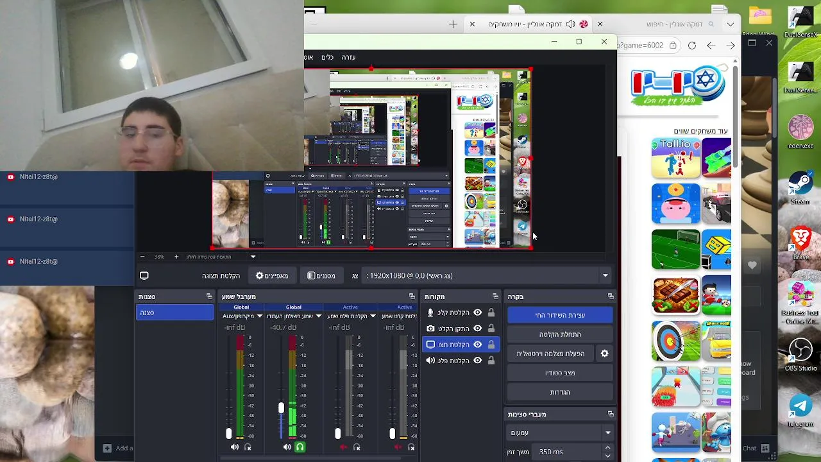Toggle the green headphone monitor button
This screenshot has height=462, width=821.
(x=300, y=447)
